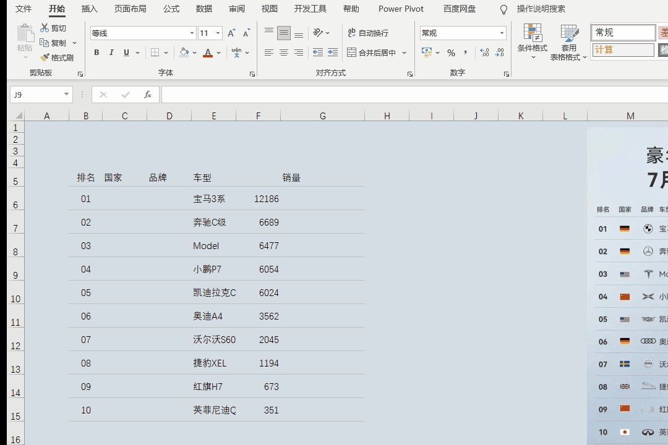The height and width of the screenshot is (445, 668).
Task: Open Conditional Formatting (条件格式)
Action: (x=533, y=41)
